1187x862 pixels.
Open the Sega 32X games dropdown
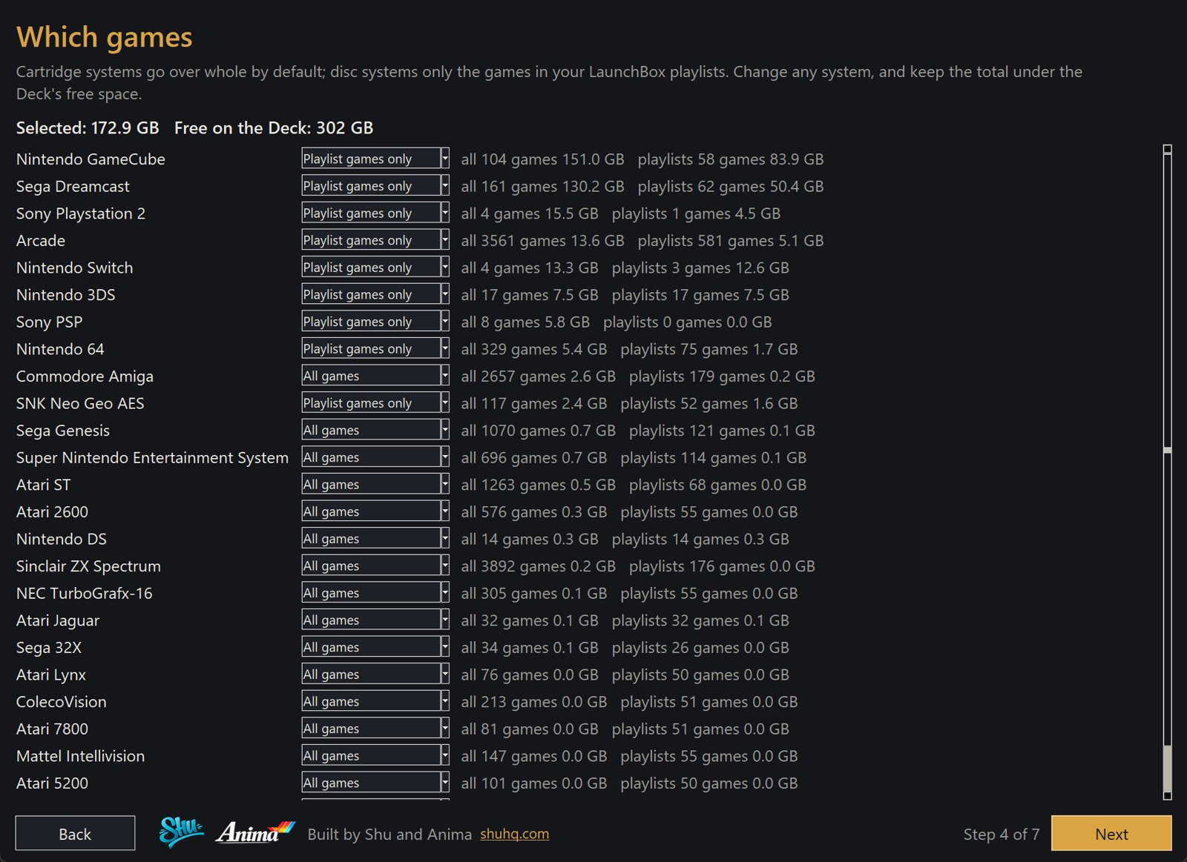[375, 647]
